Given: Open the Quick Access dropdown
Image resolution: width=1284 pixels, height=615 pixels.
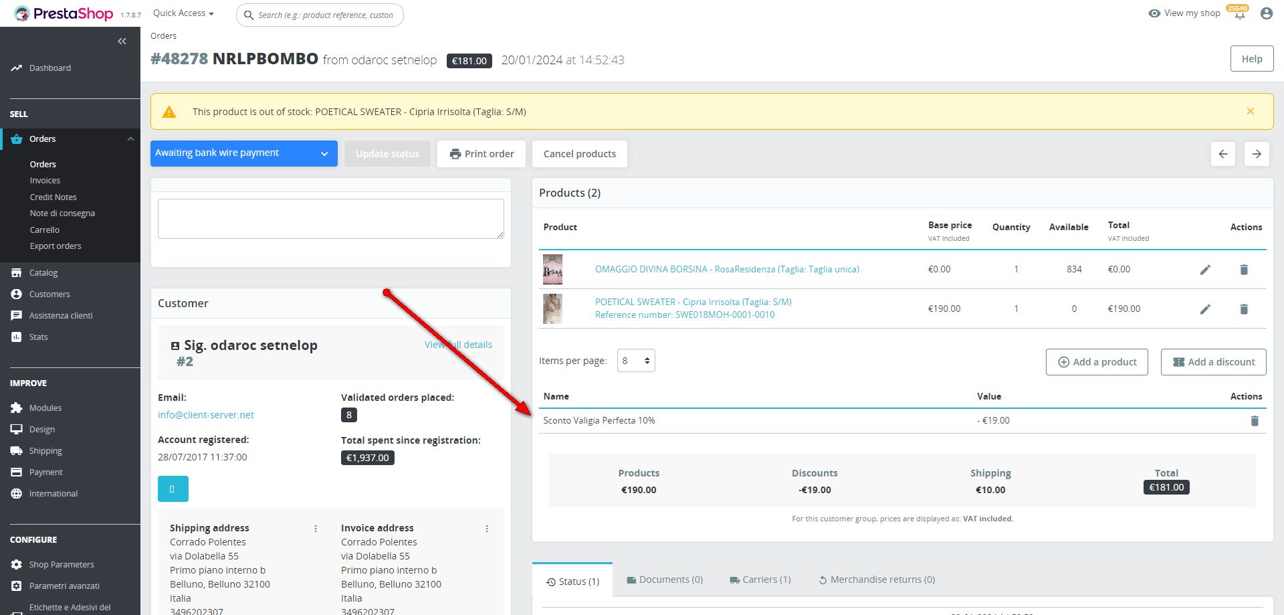Looking at the screenshot, I should pos(183,13).
